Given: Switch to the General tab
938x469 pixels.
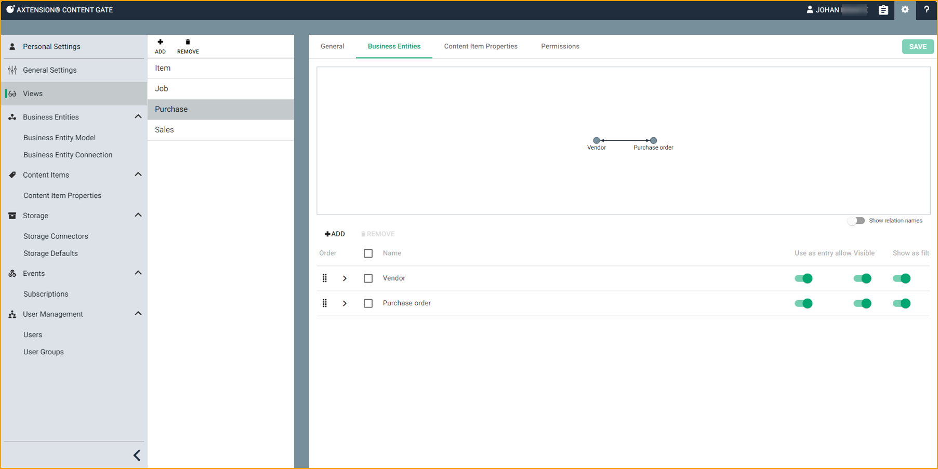Looking at the screenshot, I should coord(333,46).
